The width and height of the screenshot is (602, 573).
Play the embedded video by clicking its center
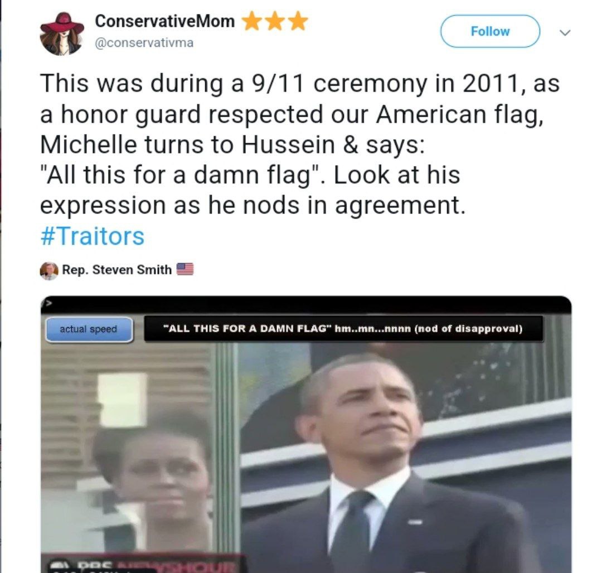pos(306,434)
